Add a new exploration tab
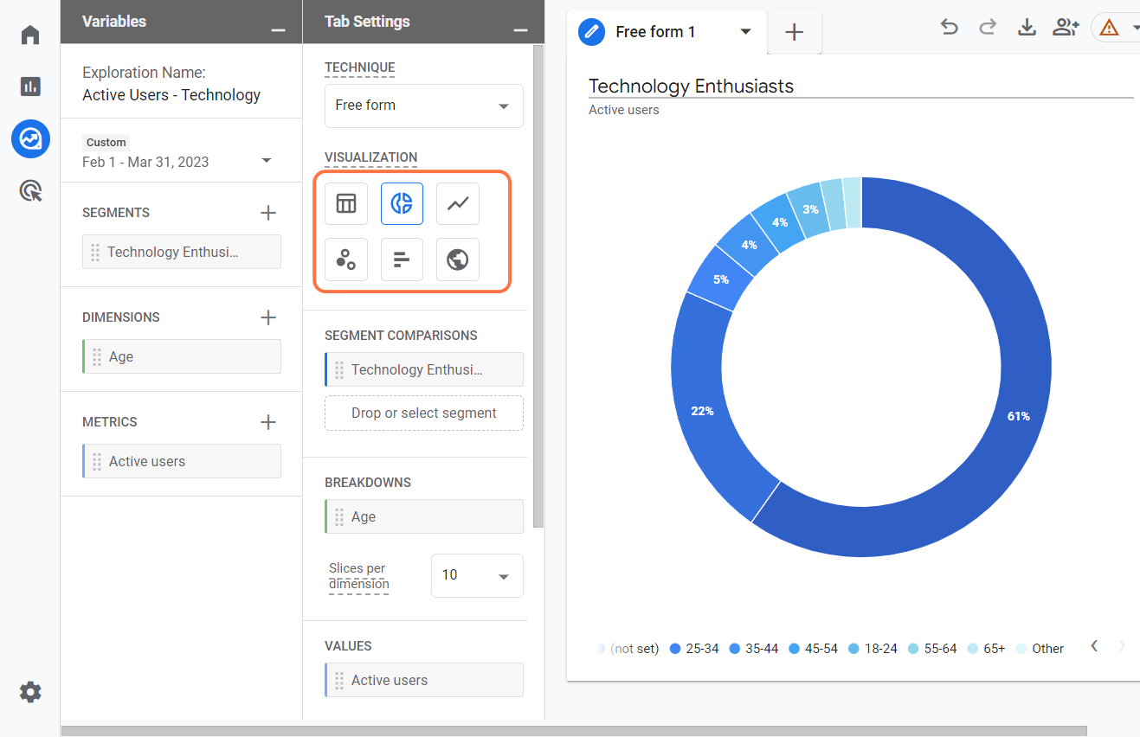 coord(794,33)
